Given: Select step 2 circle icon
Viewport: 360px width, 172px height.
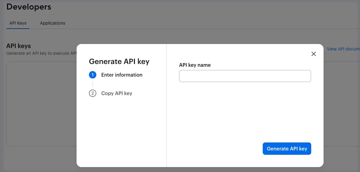Looking at the screenshot, I should coord(93,93).
